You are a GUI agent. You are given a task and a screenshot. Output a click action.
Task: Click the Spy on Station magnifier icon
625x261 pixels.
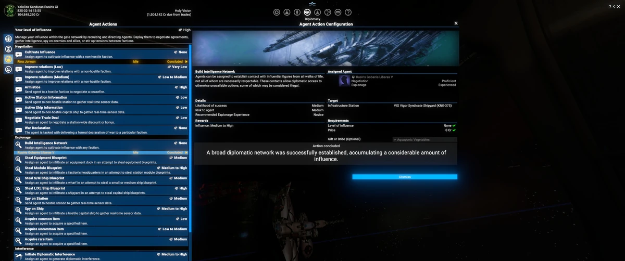(19, 200)
